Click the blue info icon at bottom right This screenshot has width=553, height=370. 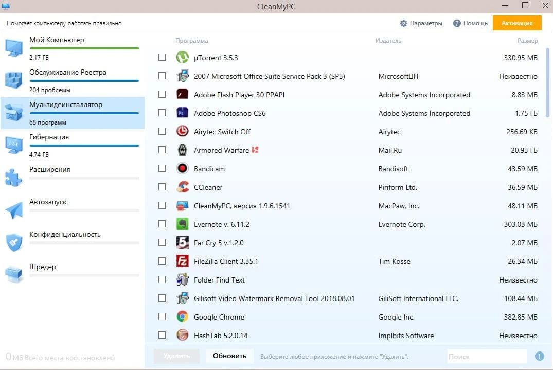(539, 356)
